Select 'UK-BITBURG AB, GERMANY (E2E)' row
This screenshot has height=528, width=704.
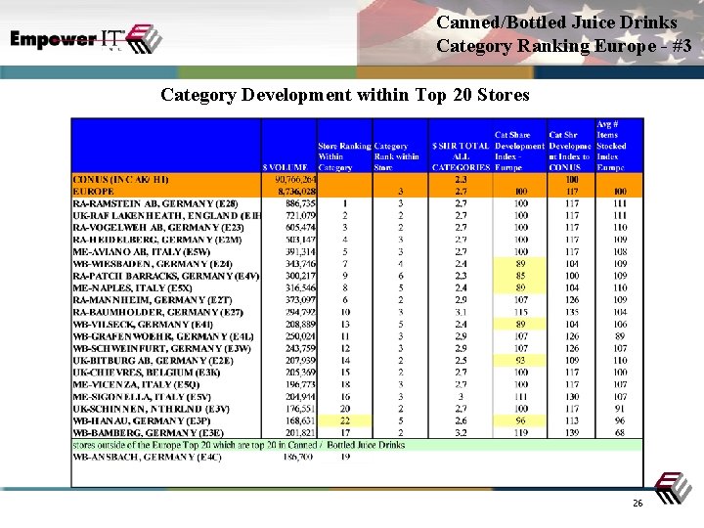click(x=357, y=361)
